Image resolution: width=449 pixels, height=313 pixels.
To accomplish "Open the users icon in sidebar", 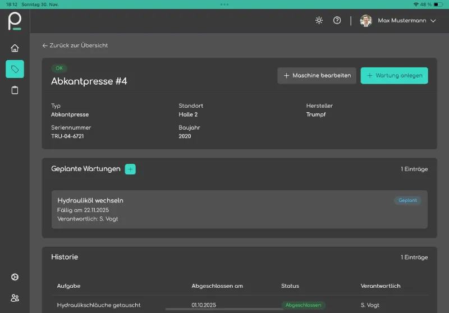I will tap(15, 298).
